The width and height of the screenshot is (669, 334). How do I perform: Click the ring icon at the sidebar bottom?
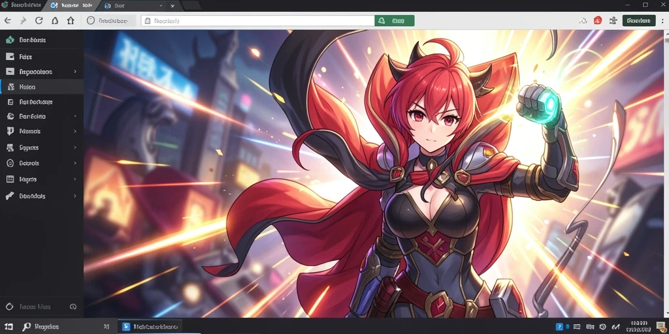coord(10,307)
